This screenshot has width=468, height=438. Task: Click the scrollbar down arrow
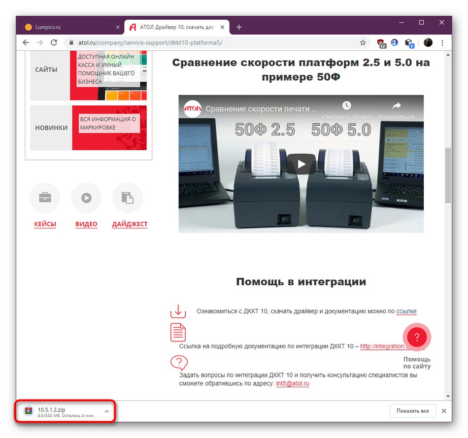[448, 397]
